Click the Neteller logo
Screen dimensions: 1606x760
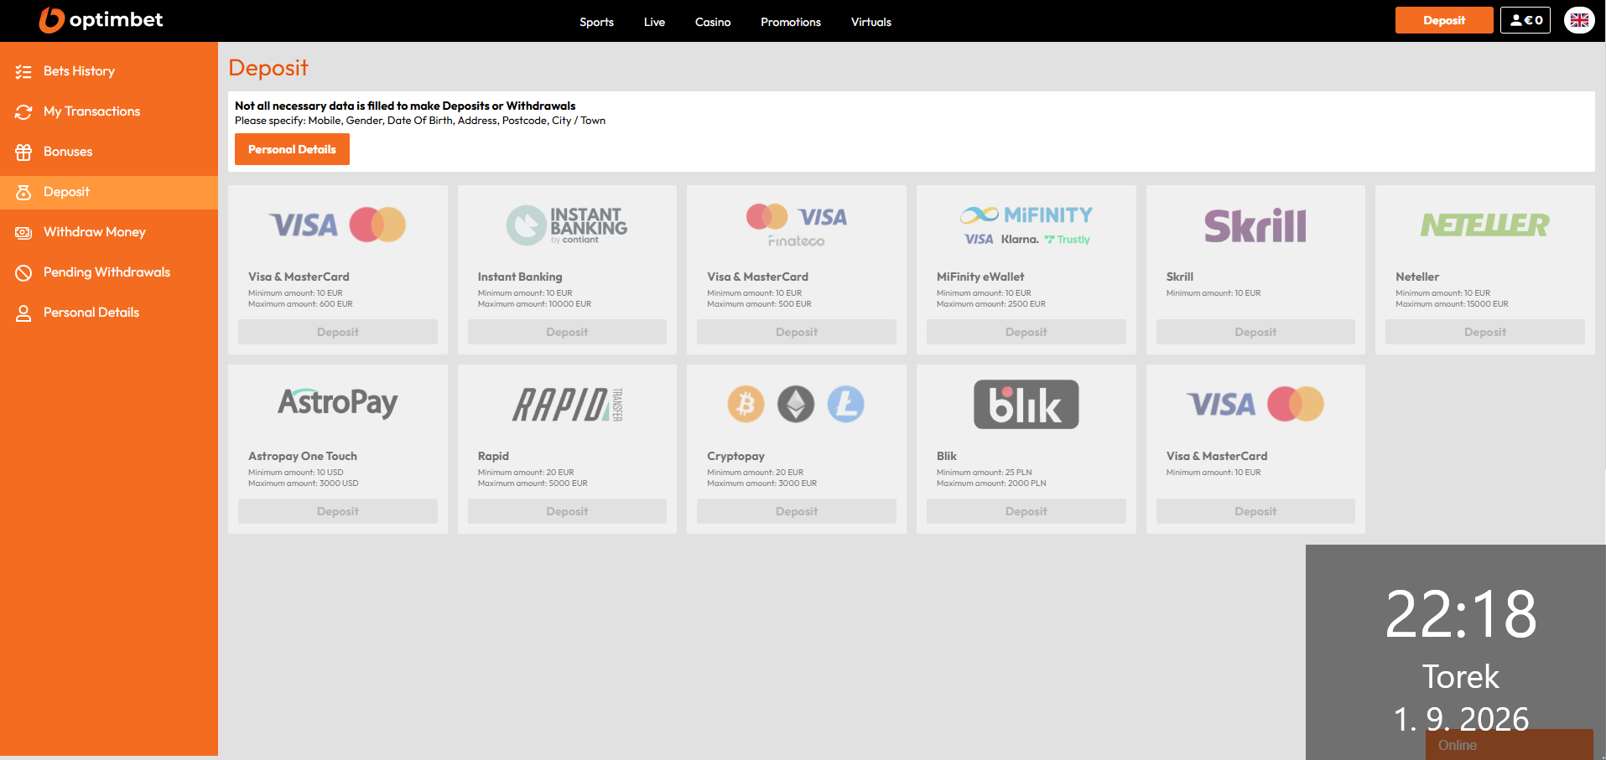(x=1485, y=225)
